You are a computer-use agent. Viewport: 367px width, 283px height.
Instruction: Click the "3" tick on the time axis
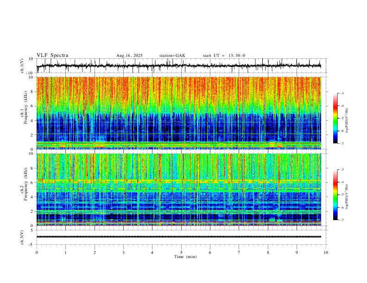point(123,252)
